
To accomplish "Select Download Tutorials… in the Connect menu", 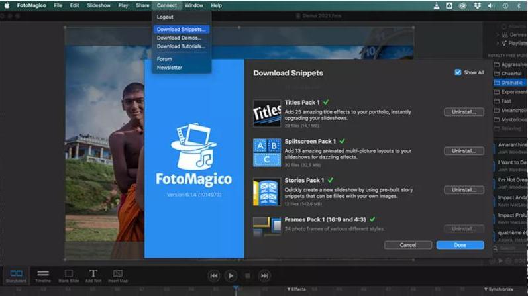I will (181, 46).
